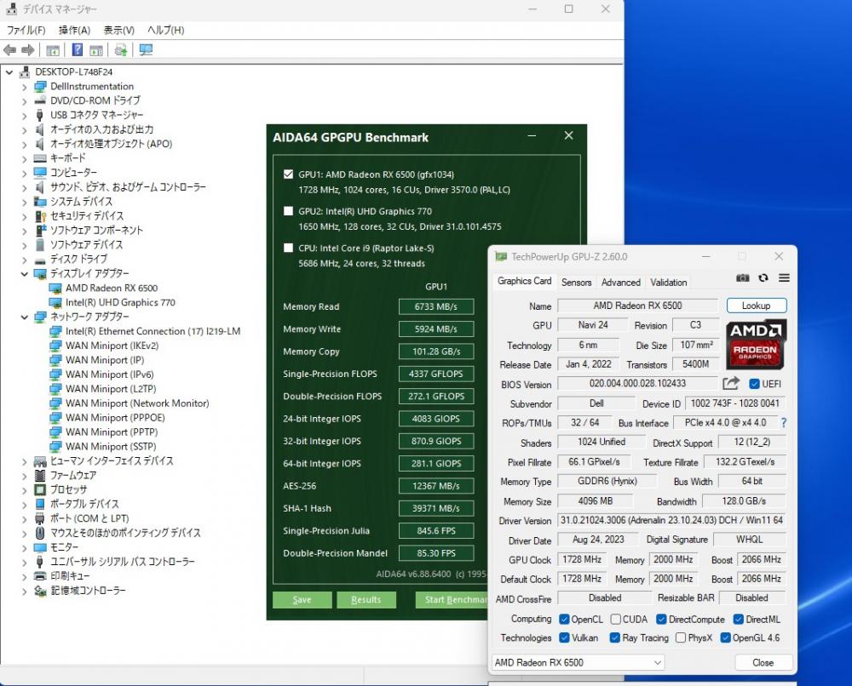Image resolution: width=852 pixels, height=686 pixels.
Task: Select the DESKTOP-L748F24 root node
Action: pos(73,71)
